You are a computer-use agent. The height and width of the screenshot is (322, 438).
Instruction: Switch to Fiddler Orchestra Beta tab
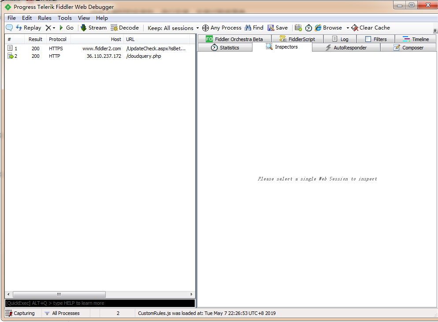pos(234,39)
